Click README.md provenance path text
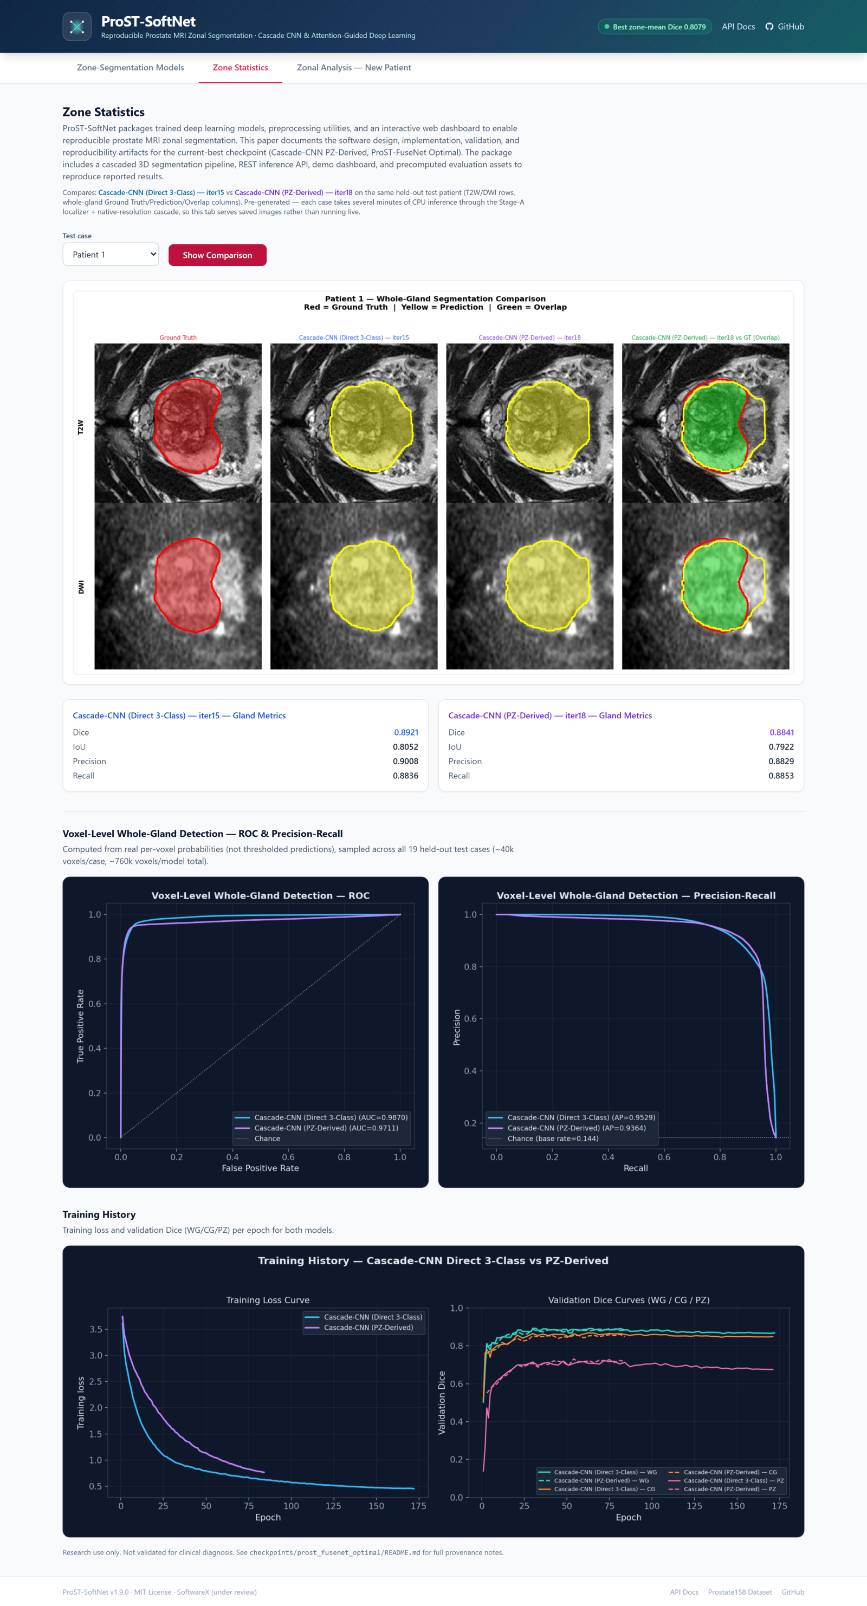Viewport: 867px width, 1606px height. pyautogui.click(x=335, y=1552)
